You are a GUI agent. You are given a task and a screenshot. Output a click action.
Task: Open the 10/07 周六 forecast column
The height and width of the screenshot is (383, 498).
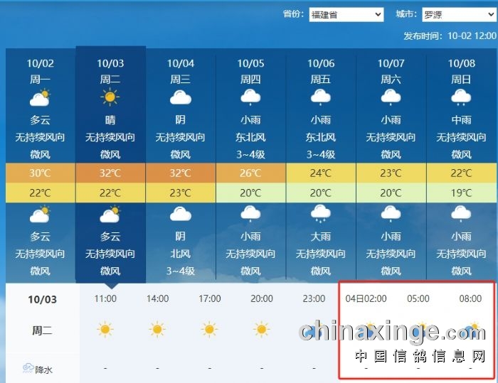[x=391, y=71]
